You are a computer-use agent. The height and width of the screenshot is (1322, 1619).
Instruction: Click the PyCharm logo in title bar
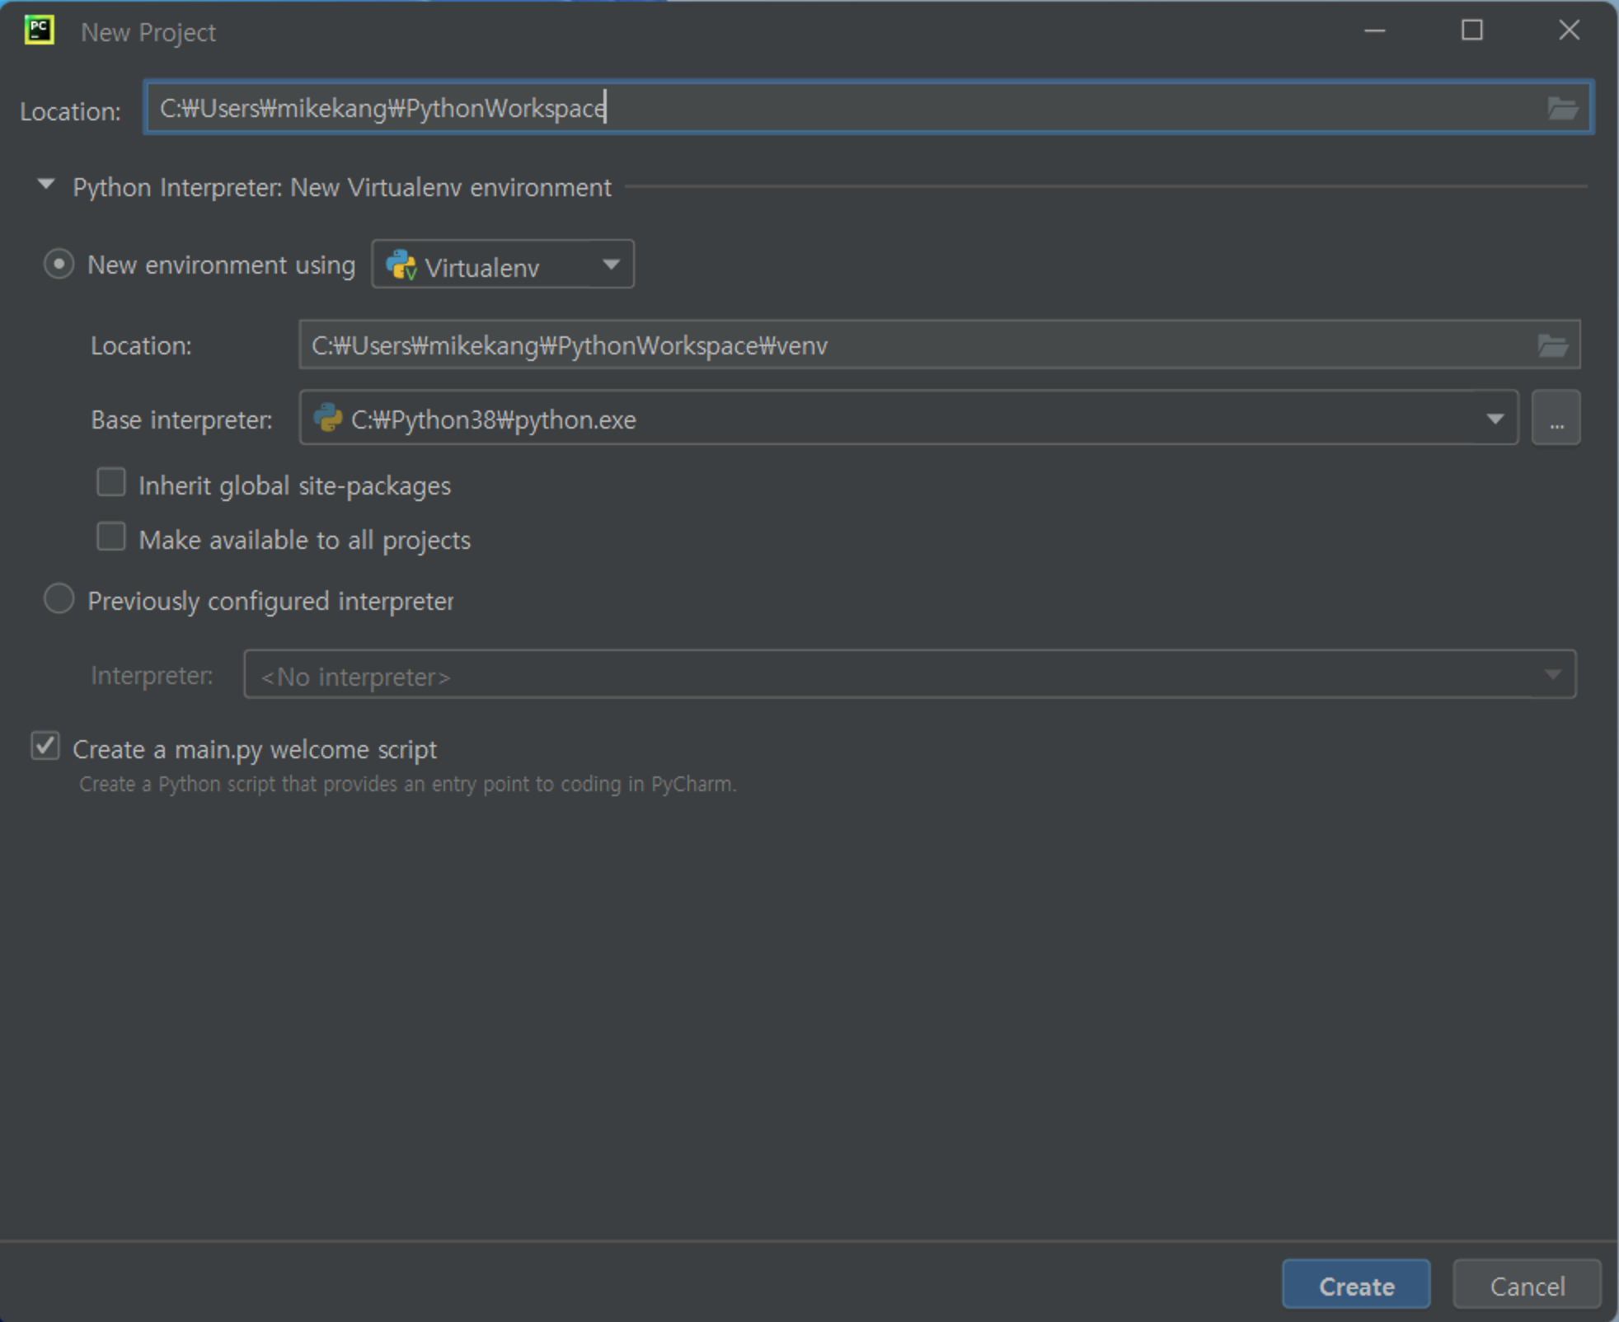[39, 30]
